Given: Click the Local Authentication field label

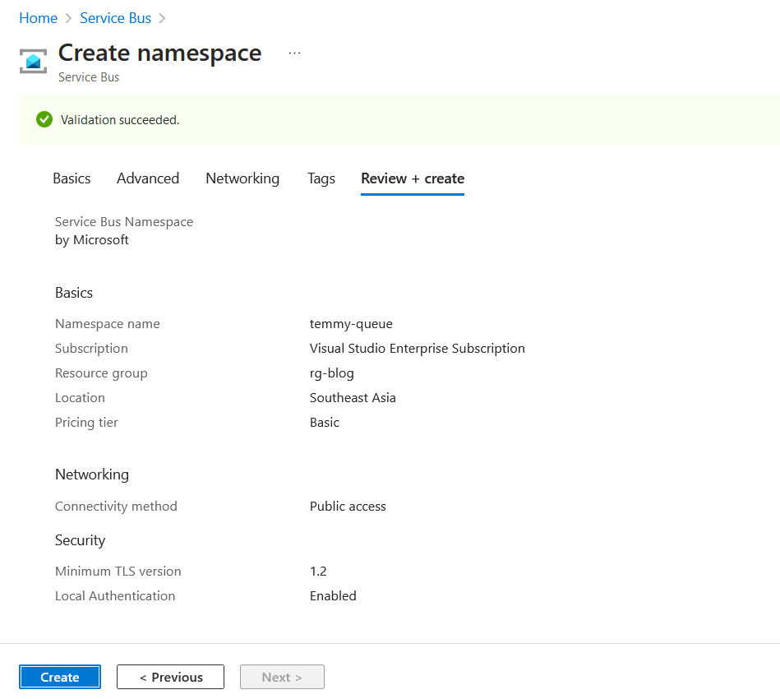Looking at the screenshot, I should tap(115, 595).
